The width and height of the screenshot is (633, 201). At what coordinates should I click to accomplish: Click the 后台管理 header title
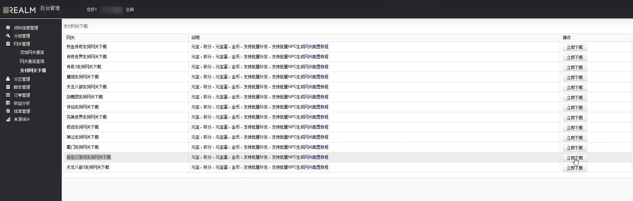[x=50, y=8]
